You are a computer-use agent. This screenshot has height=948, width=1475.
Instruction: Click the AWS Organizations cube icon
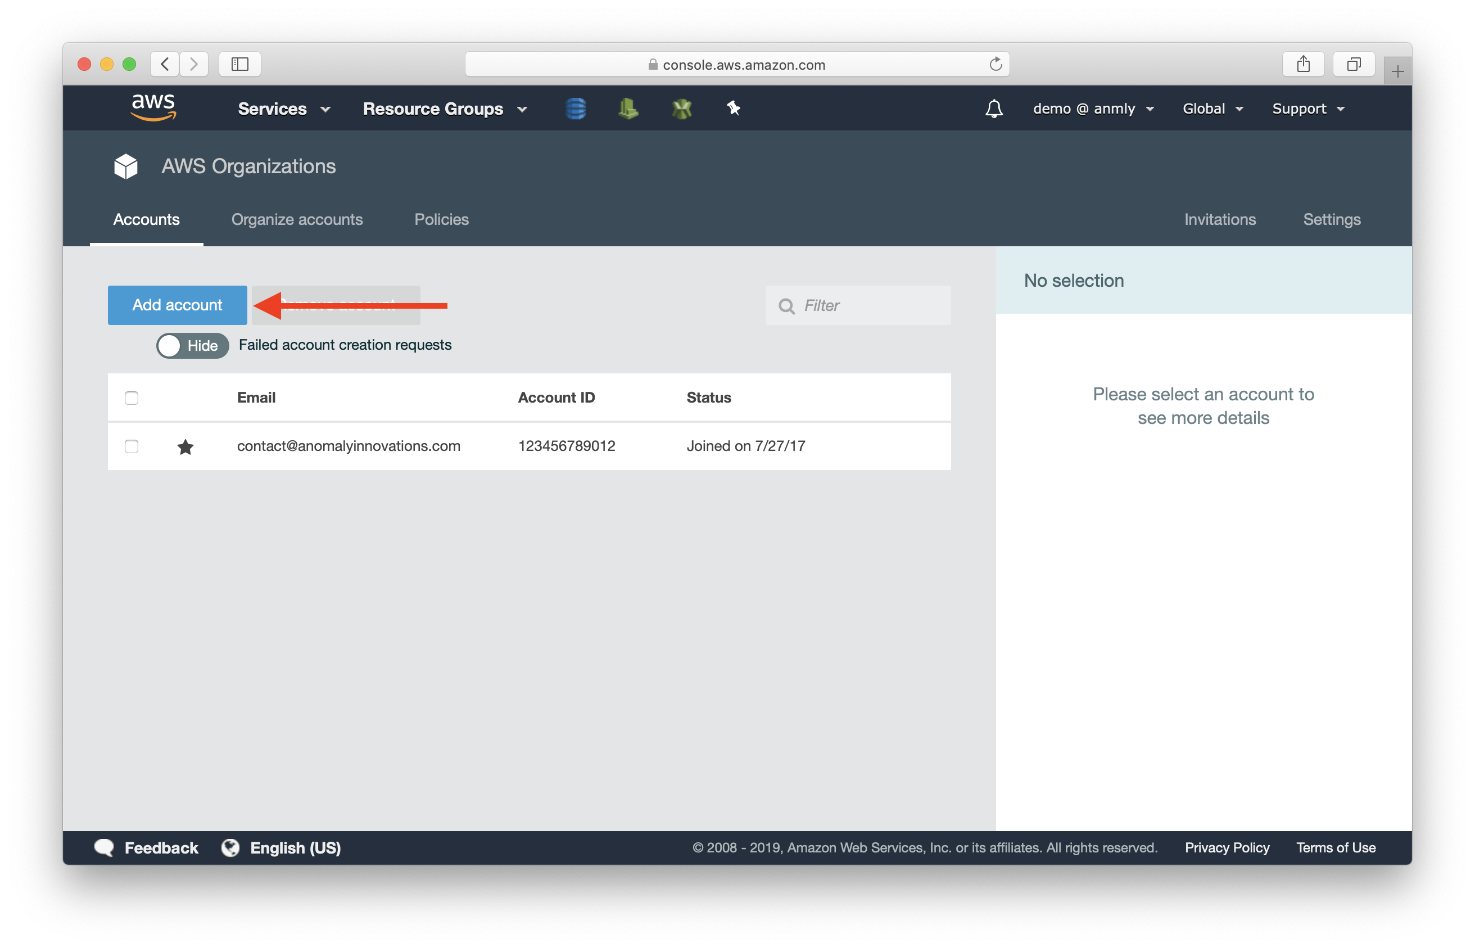pos(125,166)
